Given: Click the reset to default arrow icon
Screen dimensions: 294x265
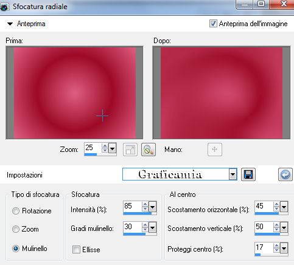Looking at the screenshot, I should tap(285, 174).
